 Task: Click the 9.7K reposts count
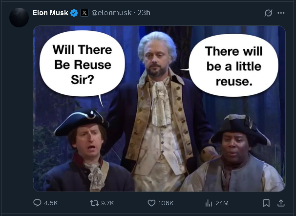point(107,203)
